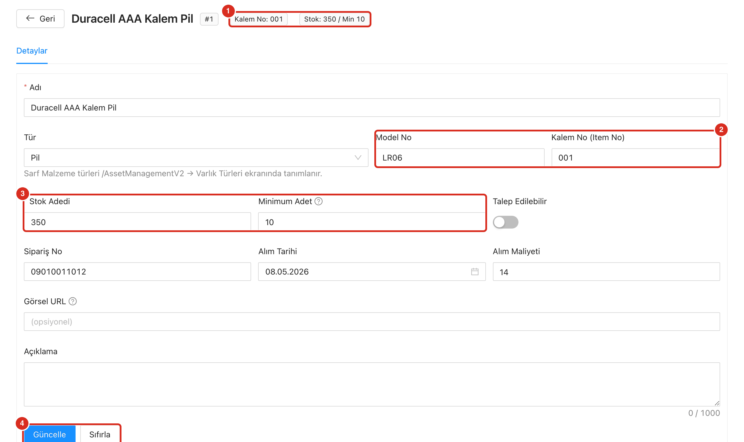Click Görsel URL help question icon
Viewport: 744px width, 442px height.
73,302
